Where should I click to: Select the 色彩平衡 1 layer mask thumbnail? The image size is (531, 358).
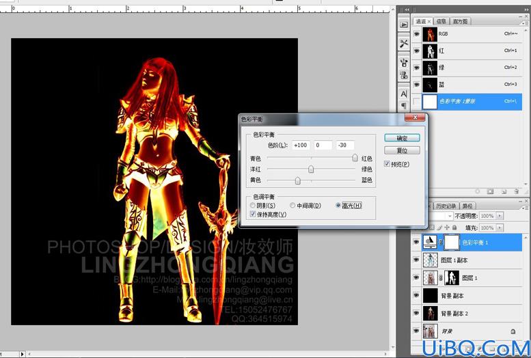(452, 242)
